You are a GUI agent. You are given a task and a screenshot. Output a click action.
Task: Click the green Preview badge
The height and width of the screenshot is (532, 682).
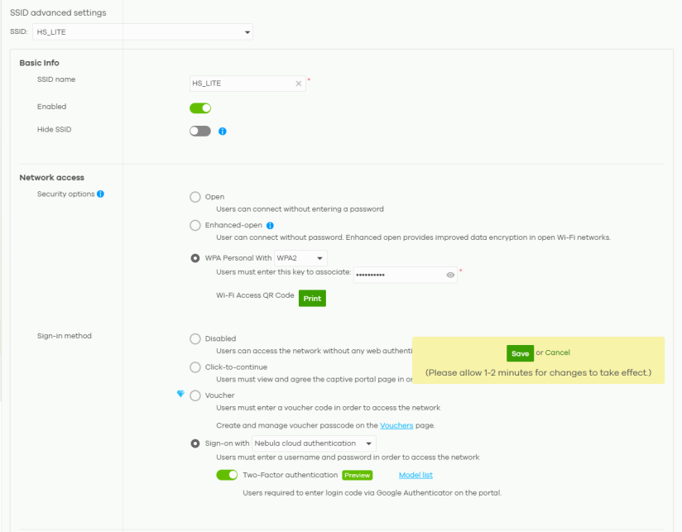(357, 475)
